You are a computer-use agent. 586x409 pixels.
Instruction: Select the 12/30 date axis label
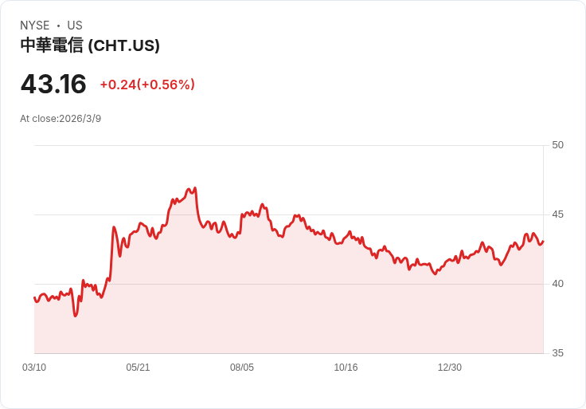450,368
